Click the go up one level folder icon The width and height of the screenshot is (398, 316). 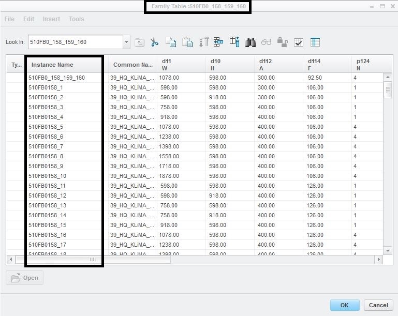(139, 42)
